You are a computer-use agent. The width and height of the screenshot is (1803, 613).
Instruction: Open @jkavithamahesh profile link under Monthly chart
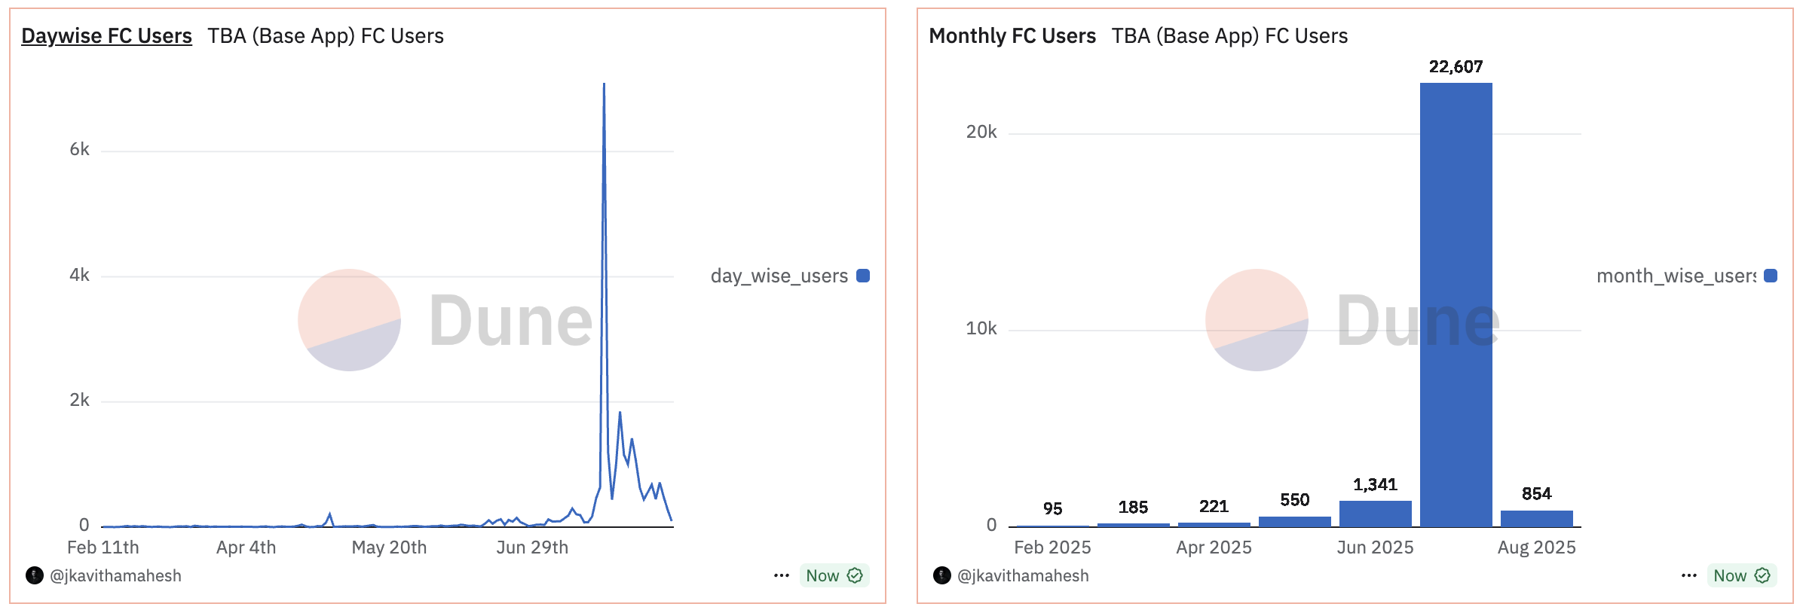coord(1023,576)
